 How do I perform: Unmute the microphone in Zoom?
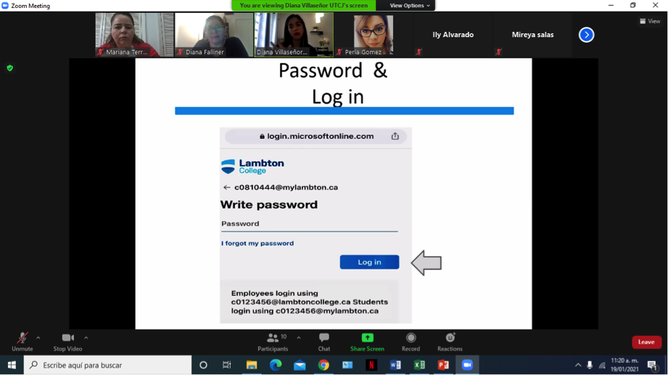[x=22, y=342]
